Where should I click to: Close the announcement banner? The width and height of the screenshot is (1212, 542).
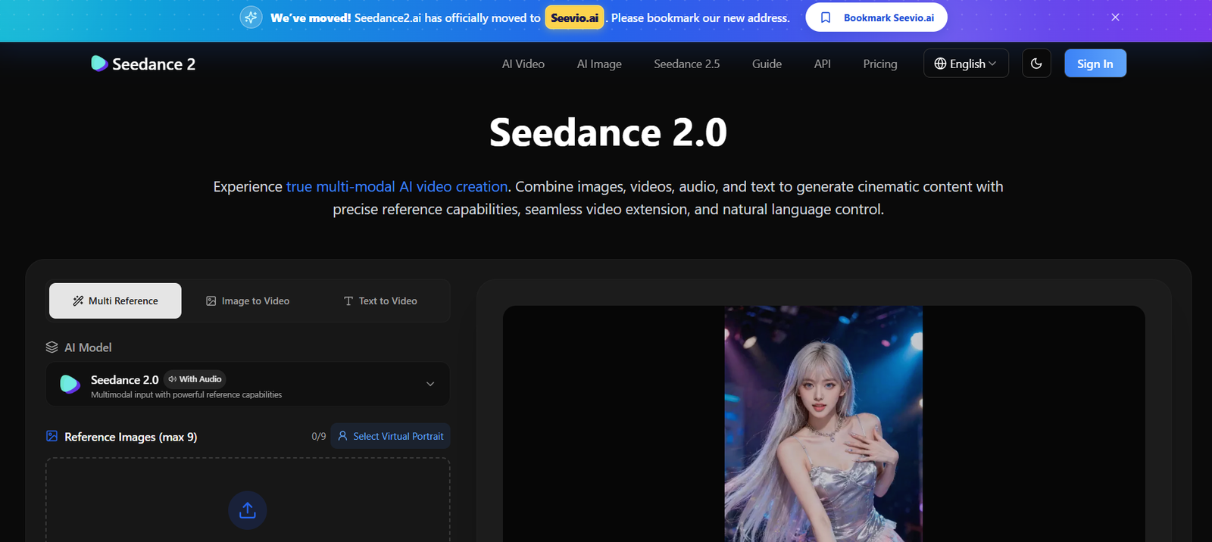[1115, 17]
